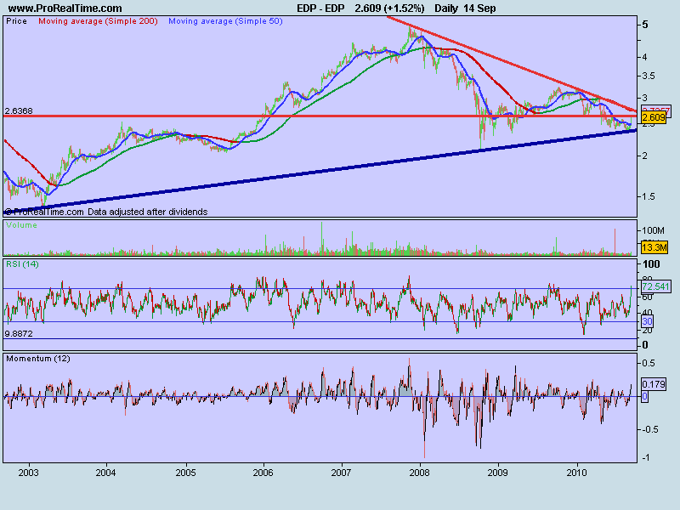
Task: Click the 2006 label on time axis
Action: (263, 473)
